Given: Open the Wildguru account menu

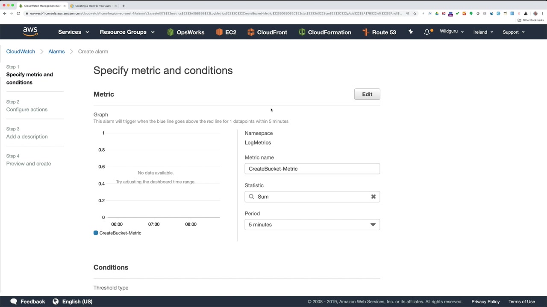Looking at the screenshot, I should [451, 32].
